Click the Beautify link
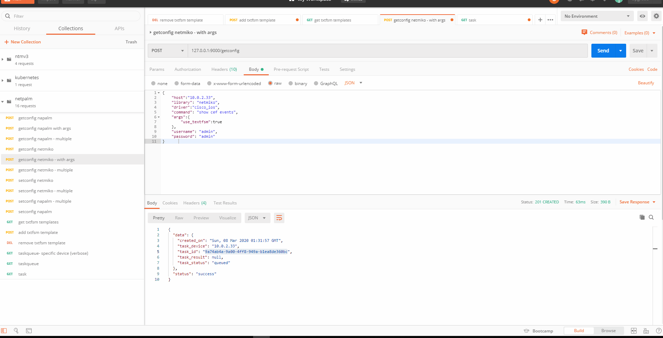 point(646,83)
